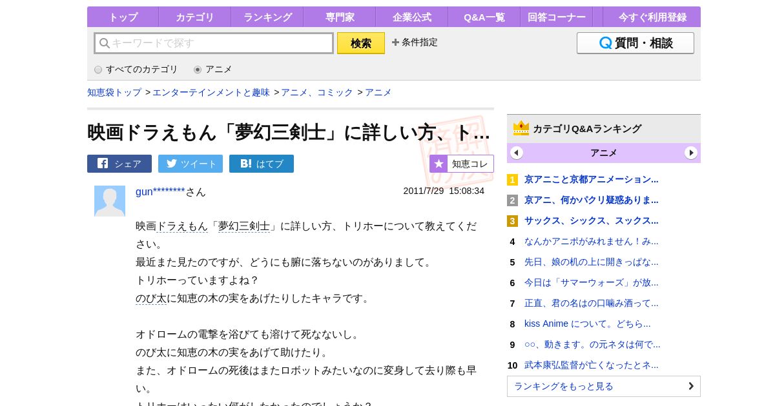775x406 pixels.
Task: Open ranking 2: 京アニ、何かパクリ疑惑
Action: pos(592,200)
